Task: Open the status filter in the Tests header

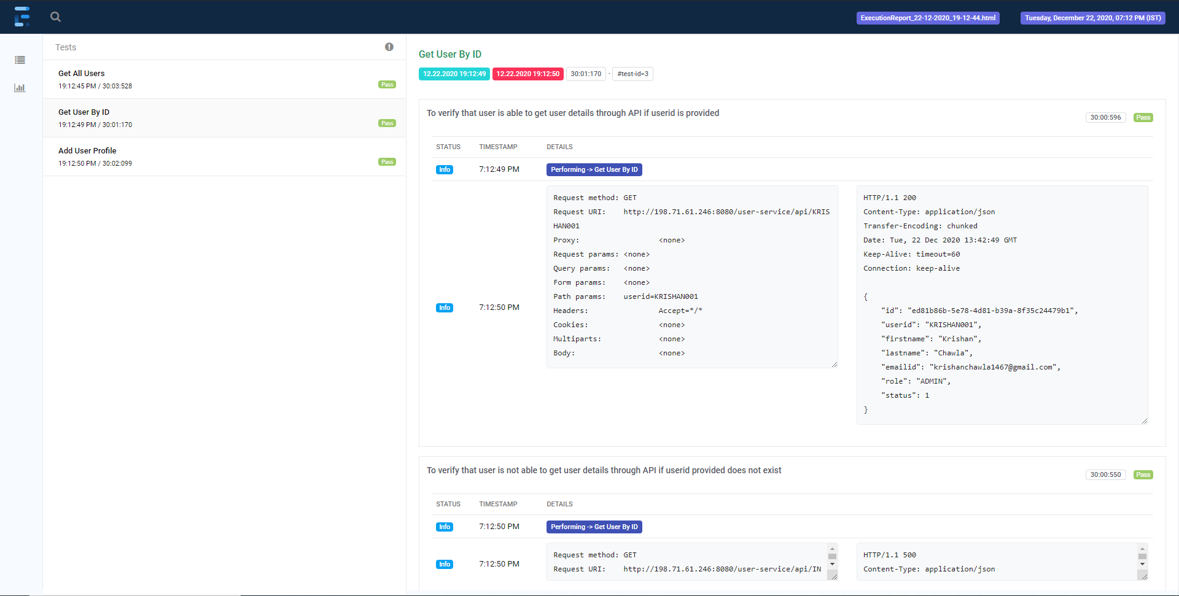Action: [389, 47]
